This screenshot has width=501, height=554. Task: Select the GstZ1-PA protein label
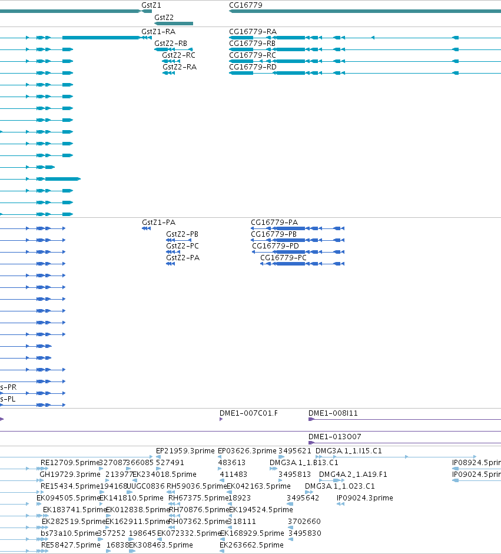tap(158, 222)
